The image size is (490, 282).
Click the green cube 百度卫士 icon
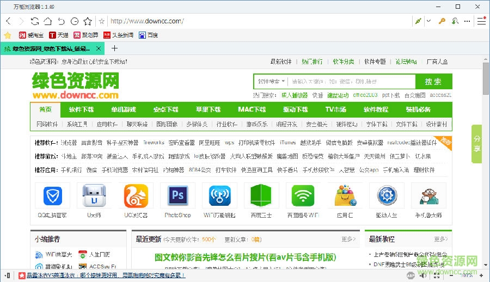coord(261,195)
